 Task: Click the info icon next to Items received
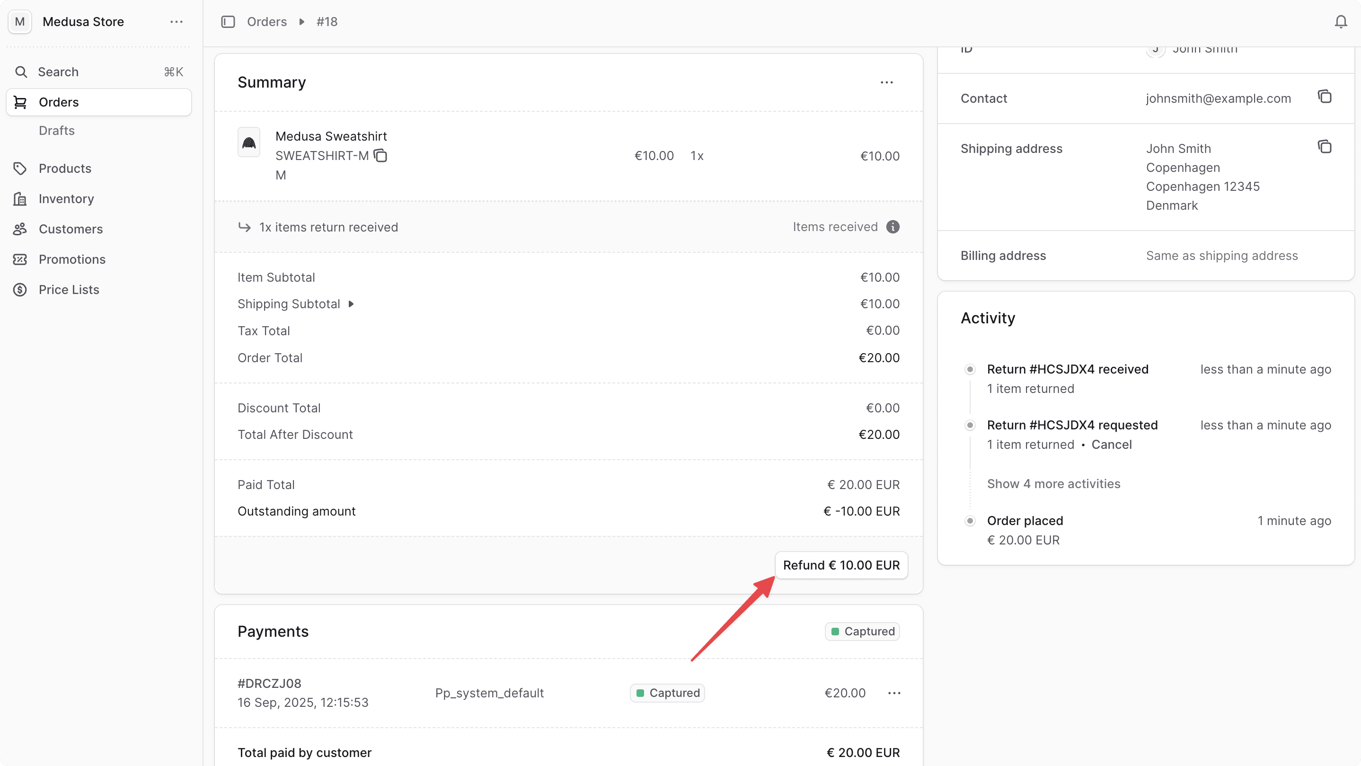pos(893,227)
